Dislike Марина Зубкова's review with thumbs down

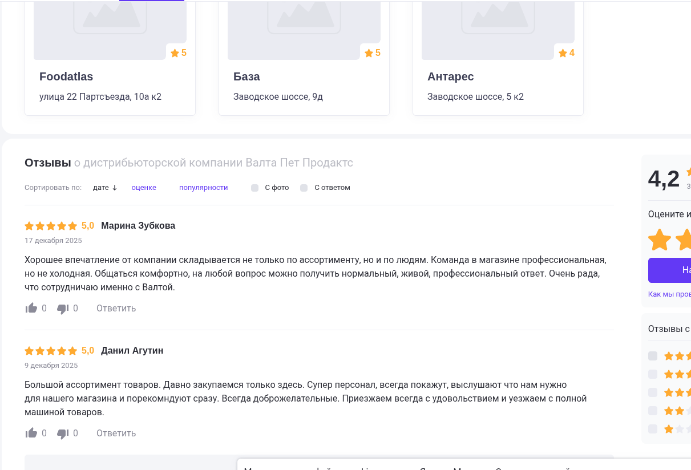63,309
